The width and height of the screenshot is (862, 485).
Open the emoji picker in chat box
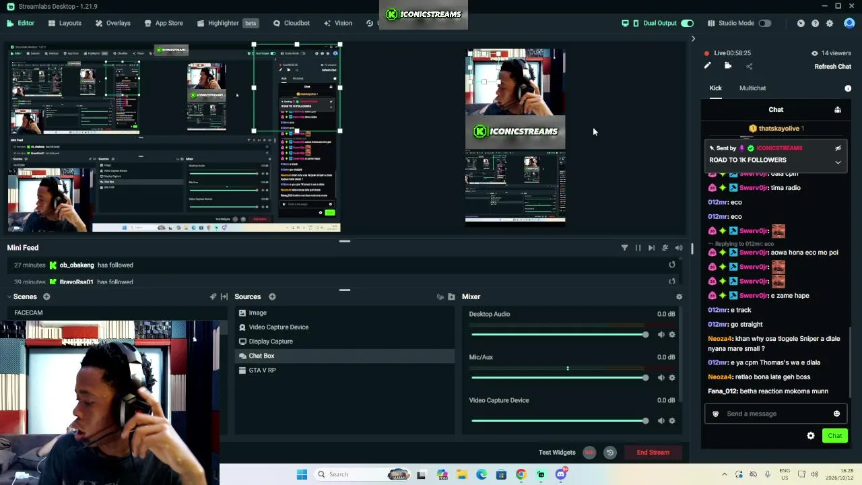pyautogui.click(x=836, y=414)
